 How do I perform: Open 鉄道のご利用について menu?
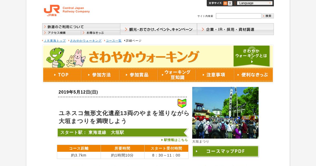pos(81,27)
